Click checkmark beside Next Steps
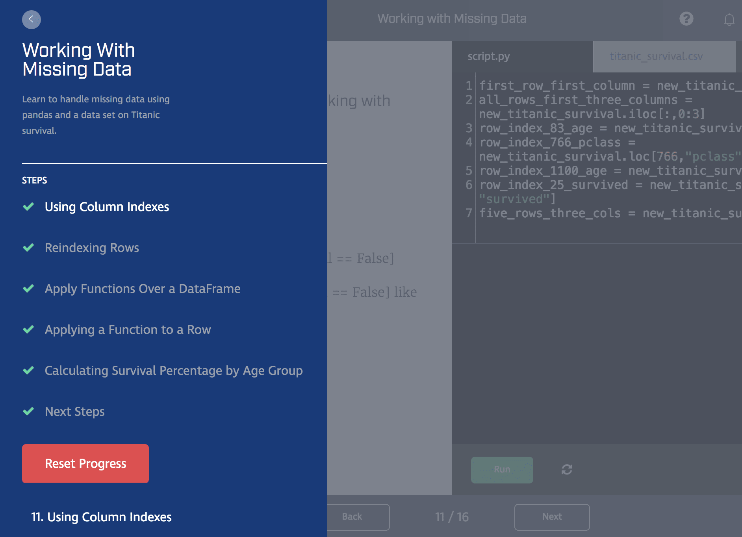Viewport: 742px width, 537px height. [28, 411]
